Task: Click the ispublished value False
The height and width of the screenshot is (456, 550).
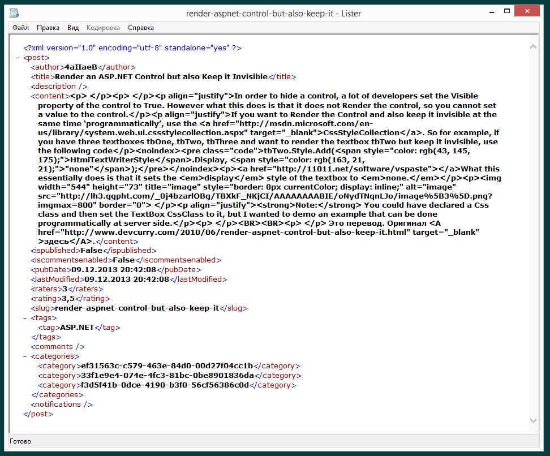Action: tap(92, 251)
